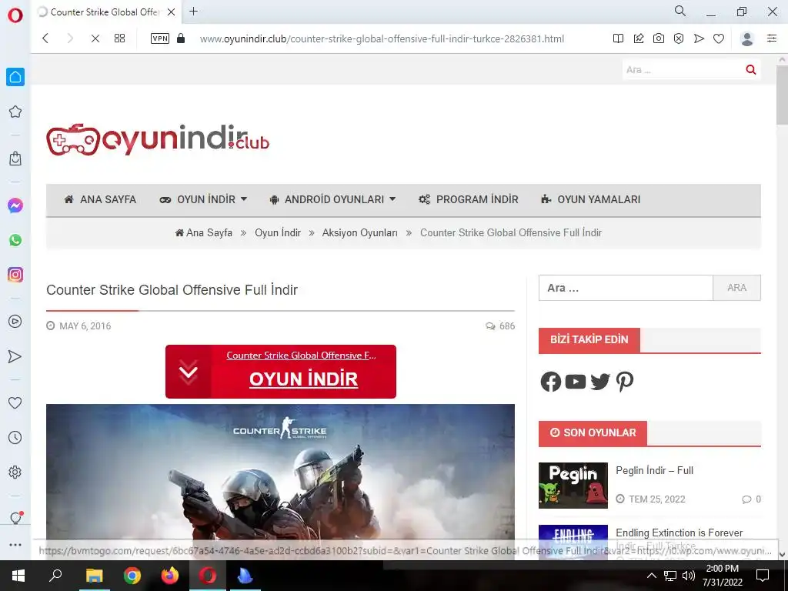Image resolution: width=788 pixels, height=591 pixels.
Task: Click the sidebar Ara search input
Action: [626, 288]
